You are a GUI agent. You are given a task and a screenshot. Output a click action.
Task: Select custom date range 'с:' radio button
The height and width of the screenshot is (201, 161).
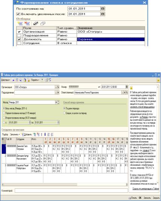[x=4, y=122]
